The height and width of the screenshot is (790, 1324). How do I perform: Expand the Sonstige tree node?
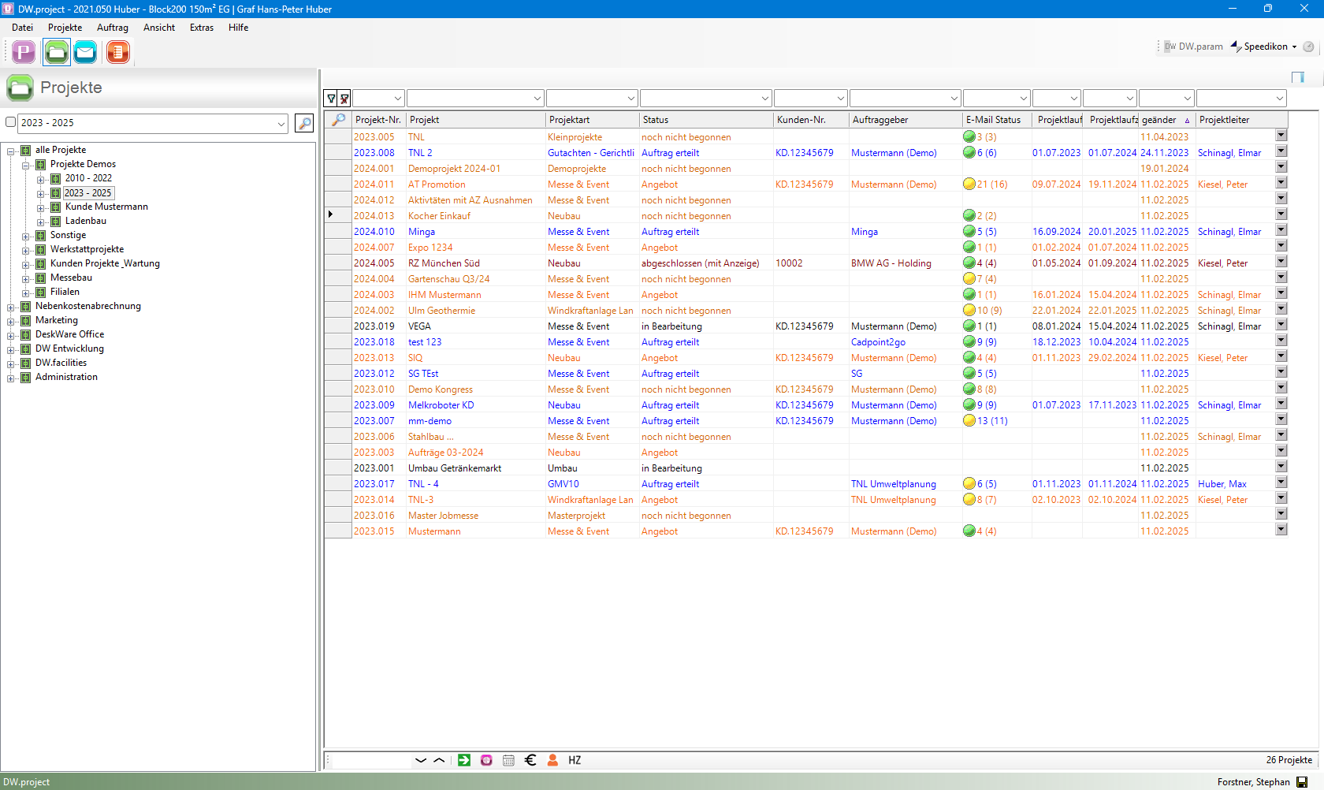pyautogui.click(x=26, y=236)
